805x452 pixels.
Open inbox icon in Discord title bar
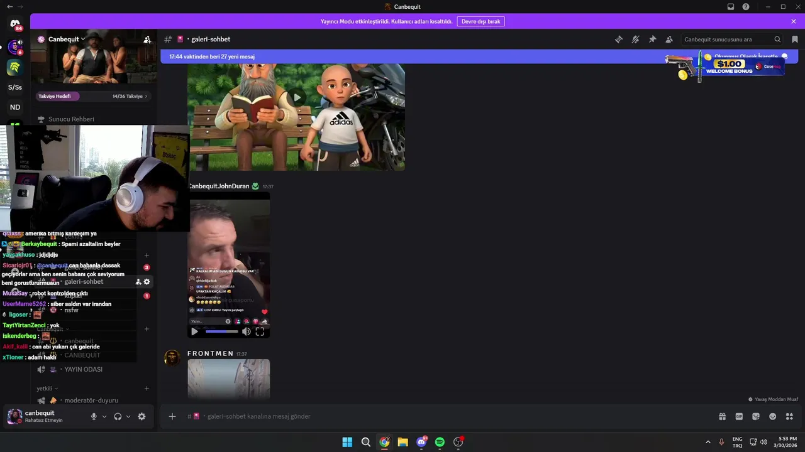[731, 7]
